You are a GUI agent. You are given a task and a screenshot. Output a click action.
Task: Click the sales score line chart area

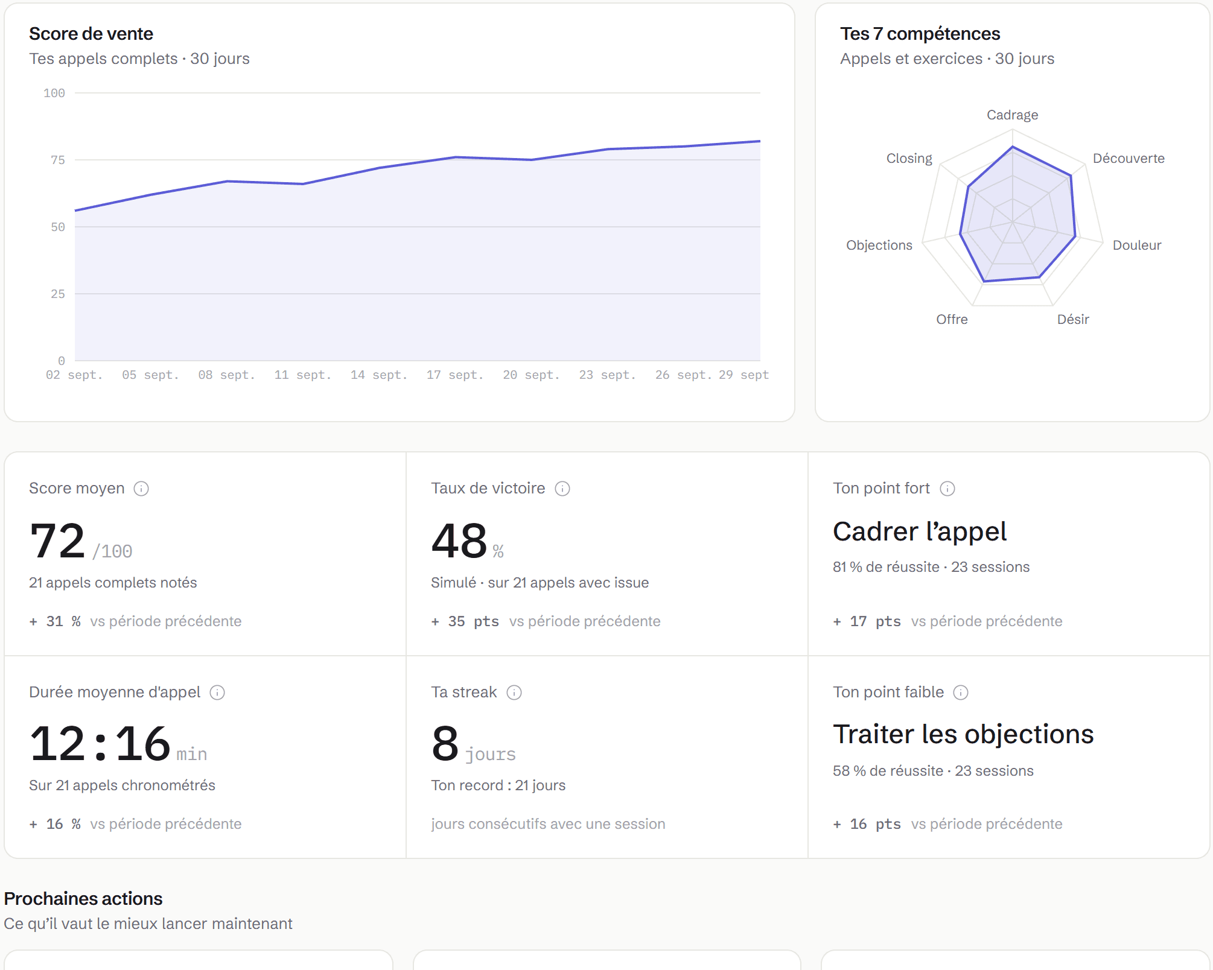pyautogui.click(x=418, y=227)
